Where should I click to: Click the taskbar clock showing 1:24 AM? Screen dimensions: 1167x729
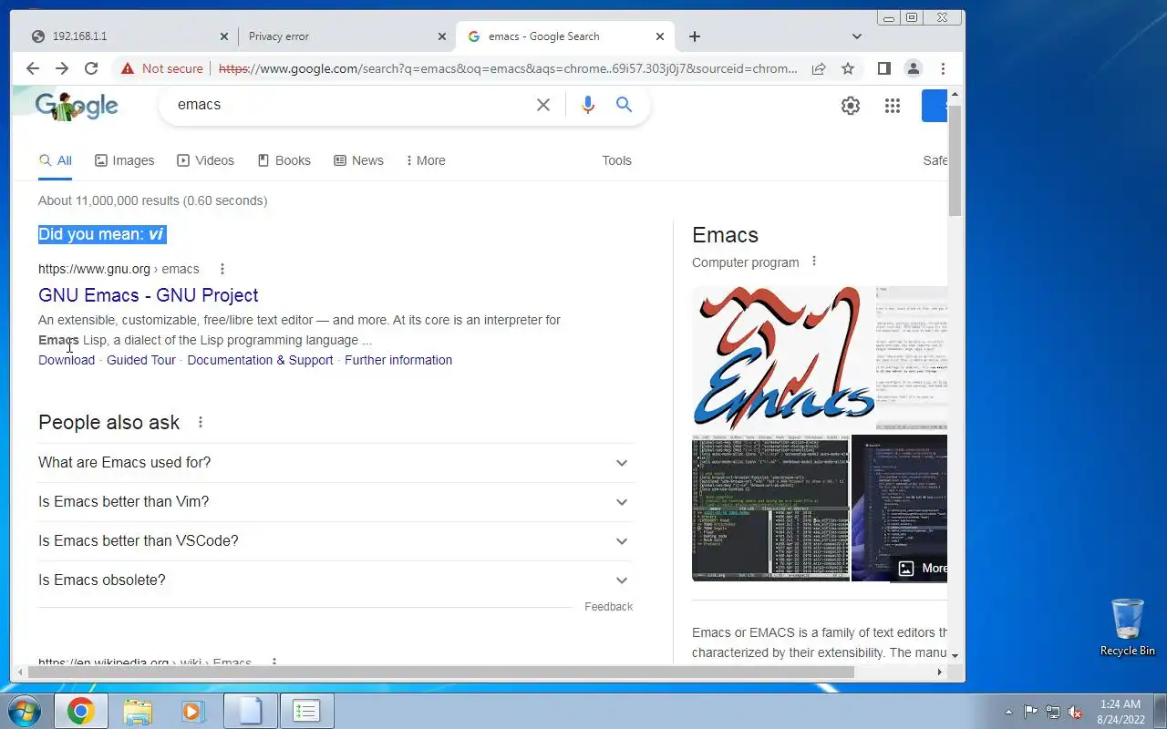(1121, 712)
